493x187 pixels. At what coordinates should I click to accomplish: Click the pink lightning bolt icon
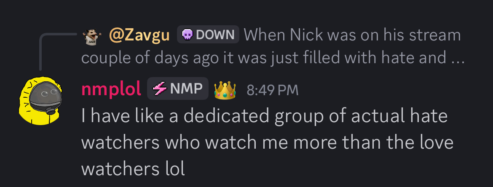(160, 89)
